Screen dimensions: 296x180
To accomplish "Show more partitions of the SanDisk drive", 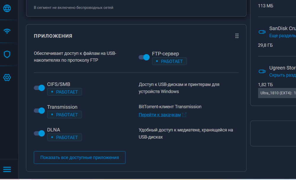I will [x=283, y=36].
